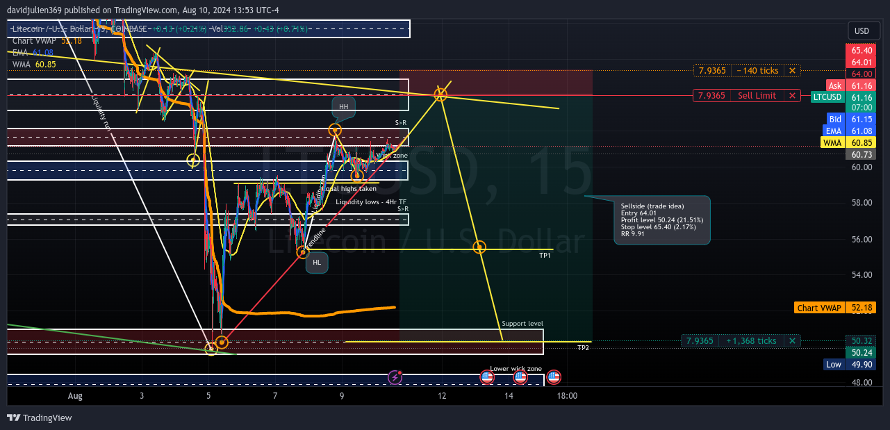
Task: Click the Low 49.90 price label
Action: (851, 364)
